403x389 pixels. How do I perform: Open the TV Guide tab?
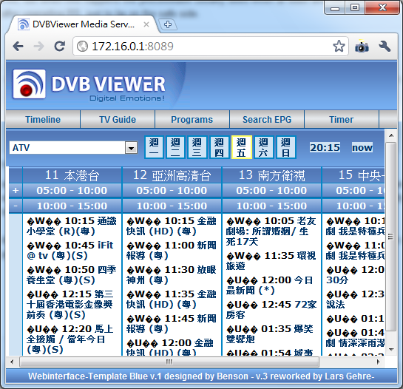click(x=118, y=119)
